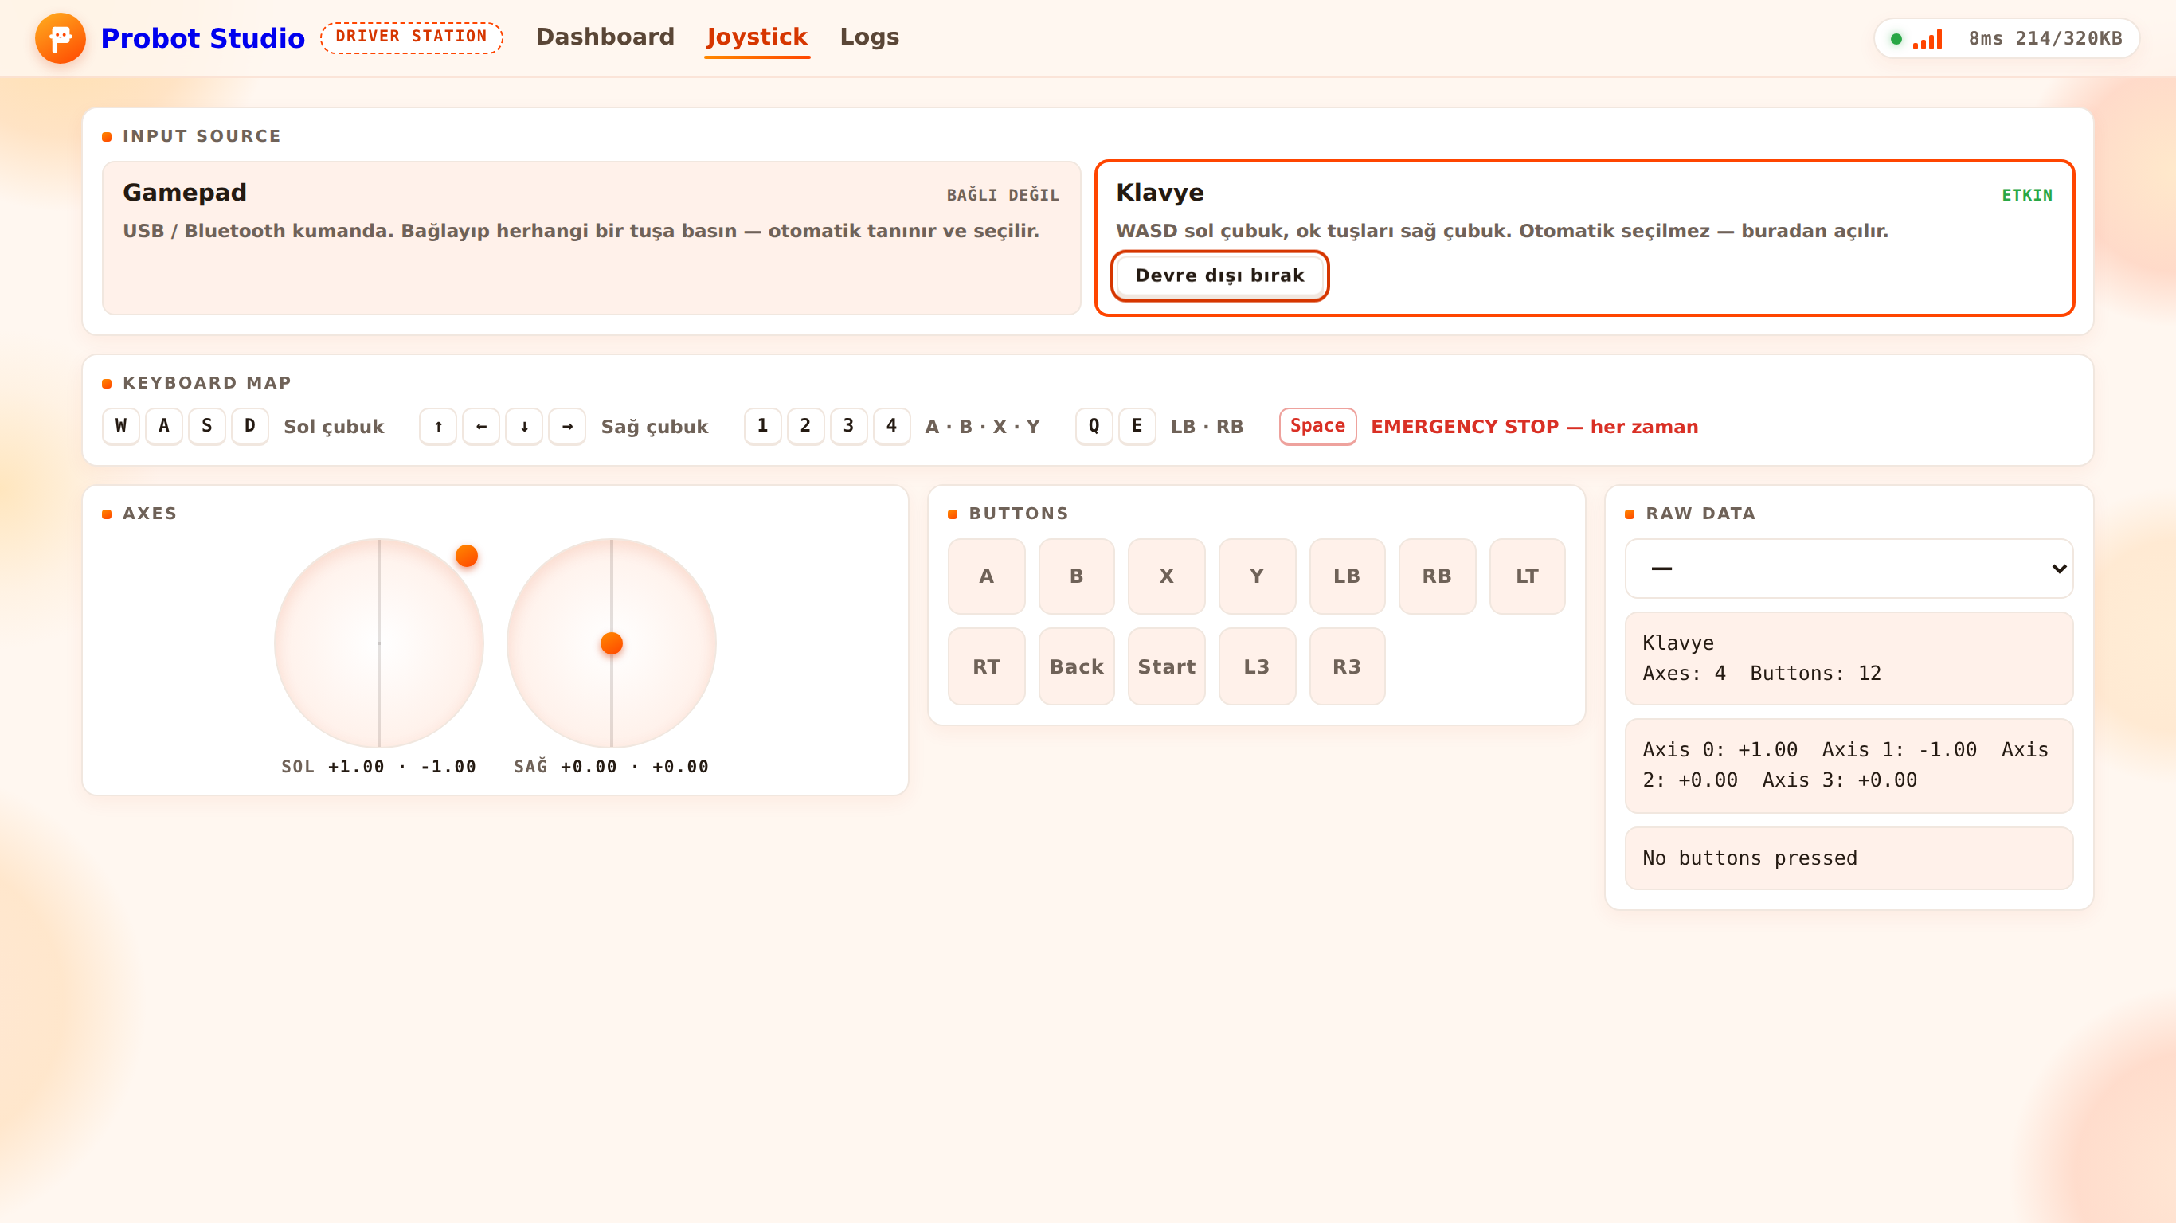Screen dimensions: 2176x1223
Task: Open the Dashboard tab
Action: [x=605, y=37]
